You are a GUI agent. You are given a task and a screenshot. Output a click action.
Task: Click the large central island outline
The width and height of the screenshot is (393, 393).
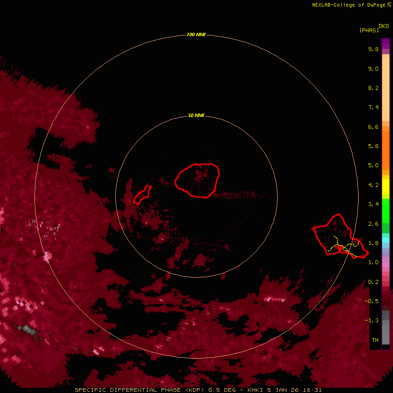click(197, 180)
